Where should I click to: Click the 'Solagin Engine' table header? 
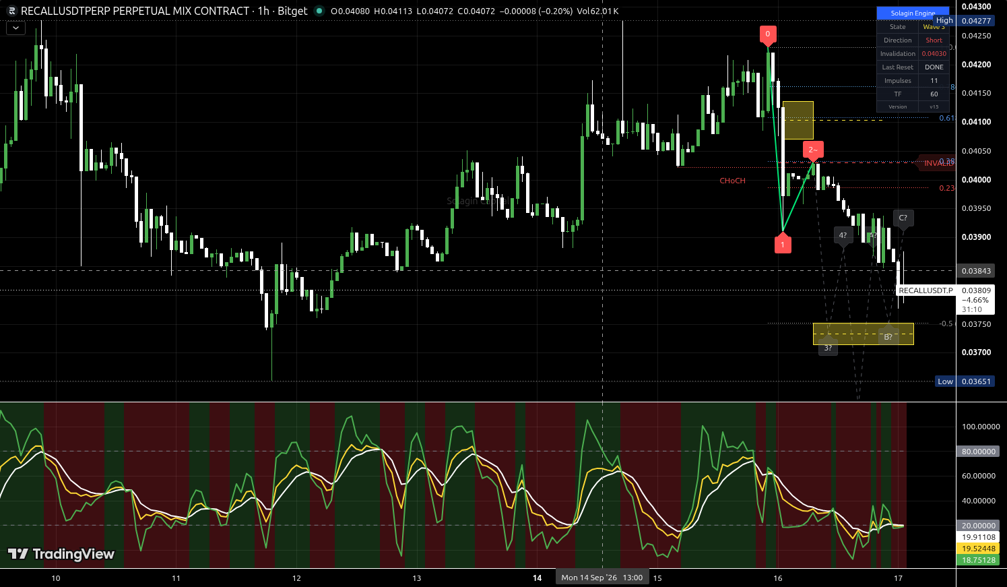point(913,13)
